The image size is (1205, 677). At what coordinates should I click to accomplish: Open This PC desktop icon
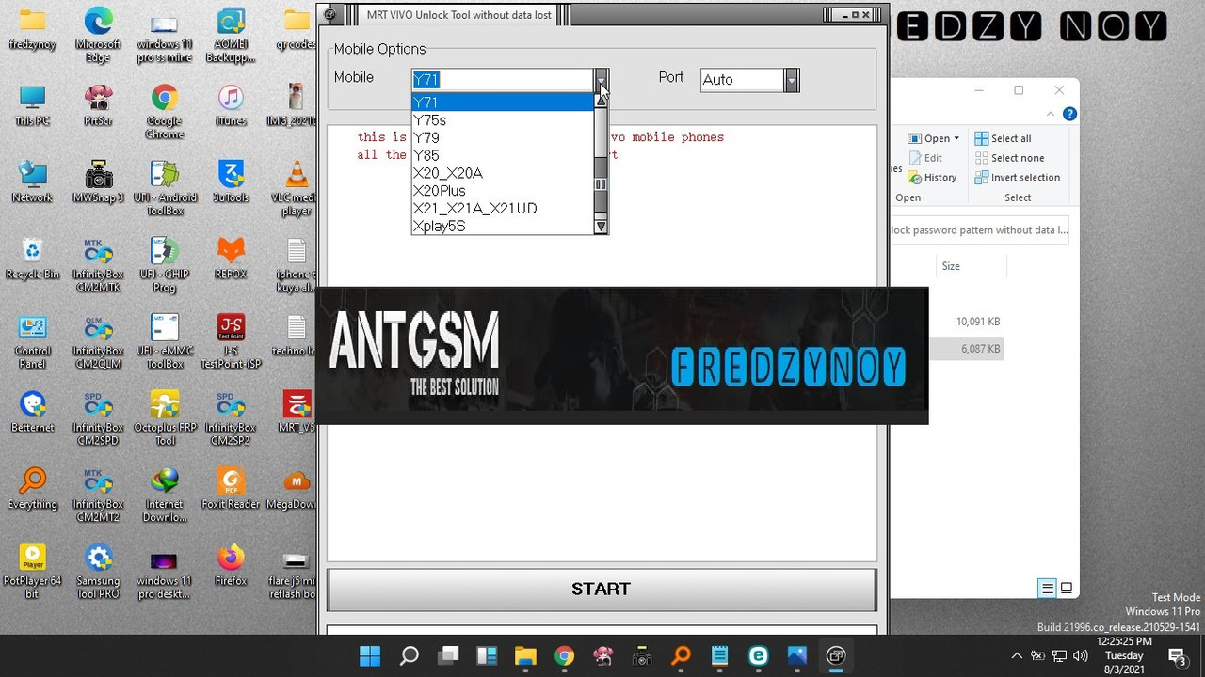pyautogui.click(x=32, y=105)
